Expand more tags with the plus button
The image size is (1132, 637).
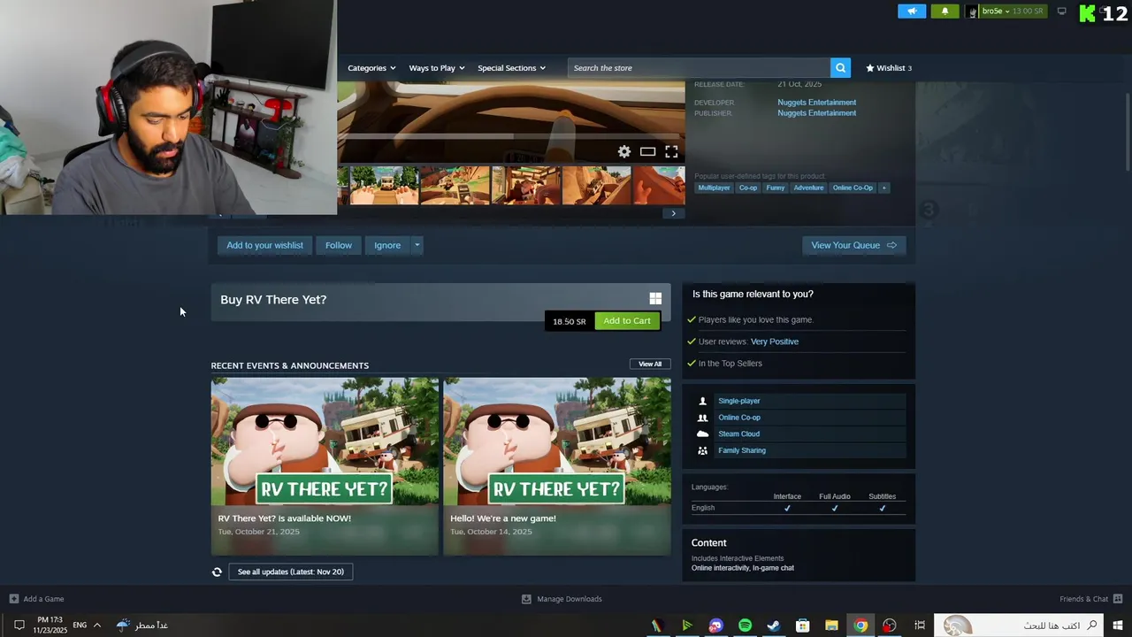(x=883, y=188)
